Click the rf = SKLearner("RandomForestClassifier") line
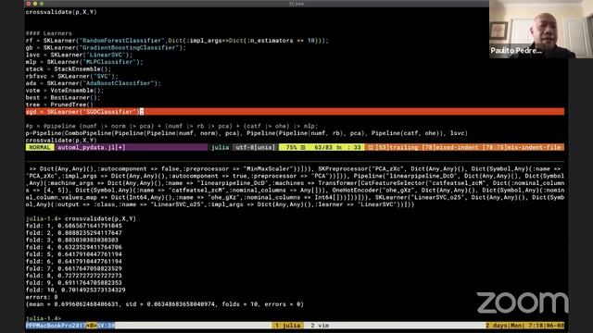 click(x=177, y=41)
